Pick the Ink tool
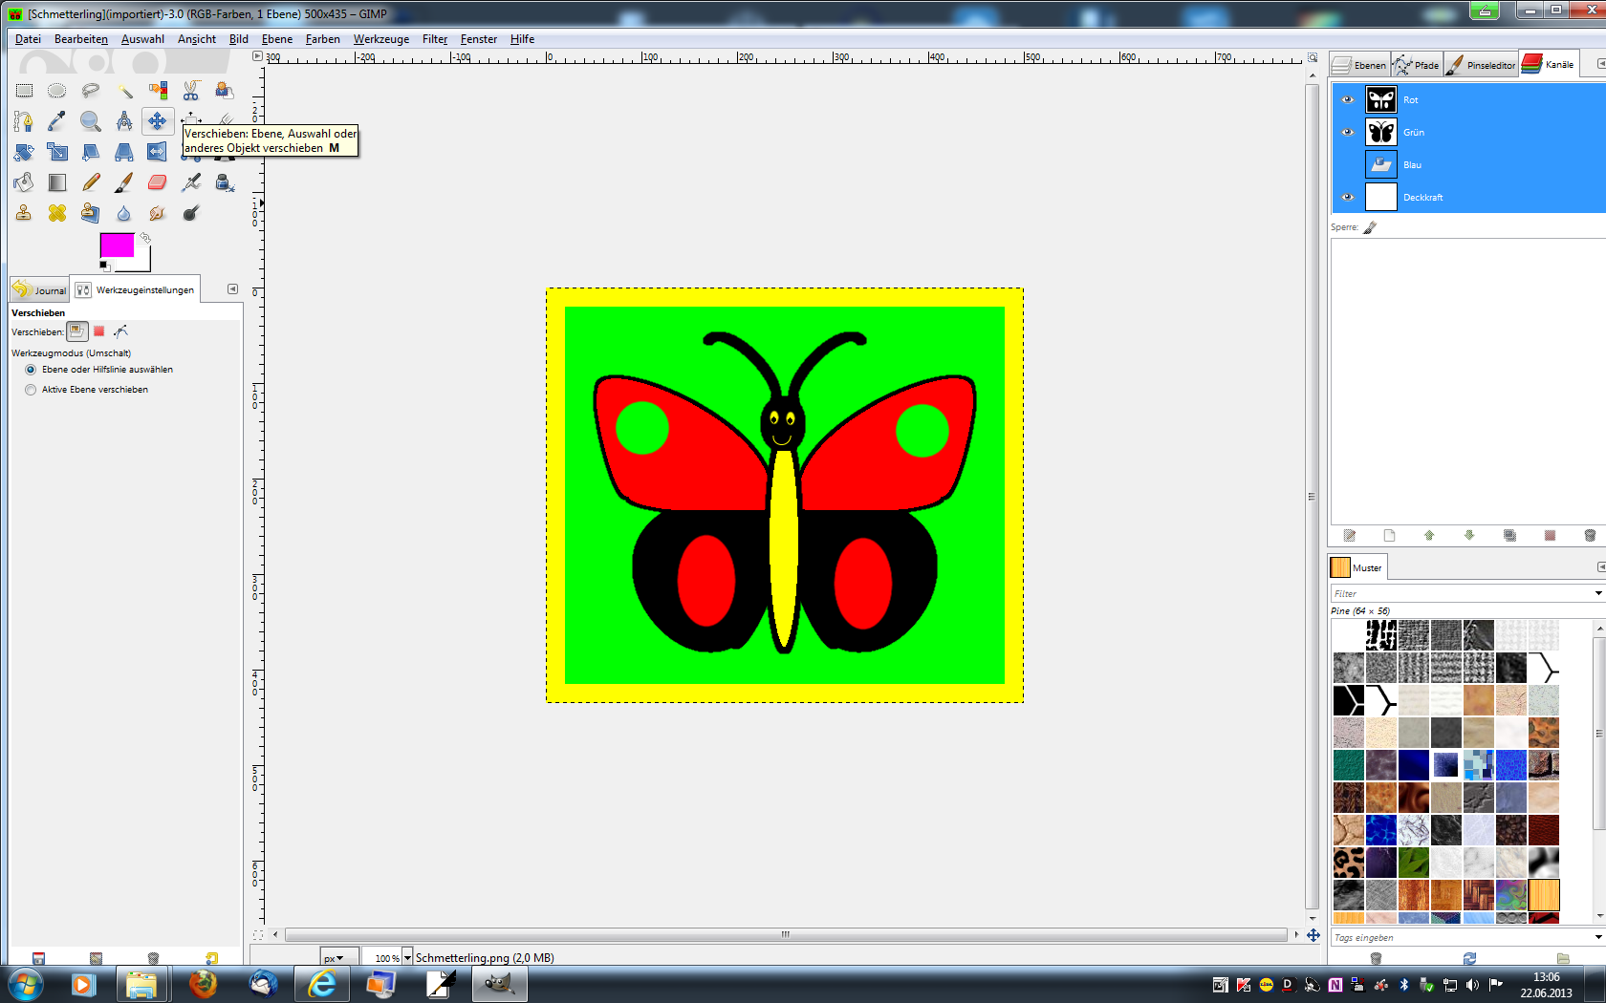The width and height of the screenshot is (1606, 1003). [225, 182]
